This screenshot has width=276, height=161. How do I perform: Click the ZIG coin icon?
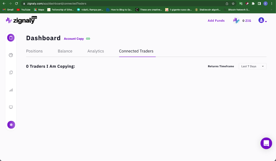236,21
